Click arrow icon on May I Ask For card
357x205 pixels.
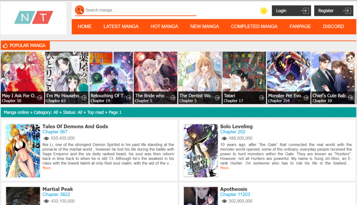coord(40,98)
